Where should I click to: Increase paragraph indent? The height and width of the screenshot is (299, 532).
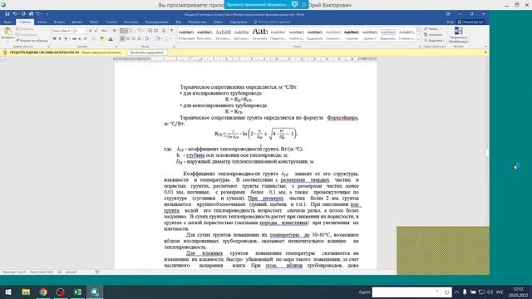[156, 31]
